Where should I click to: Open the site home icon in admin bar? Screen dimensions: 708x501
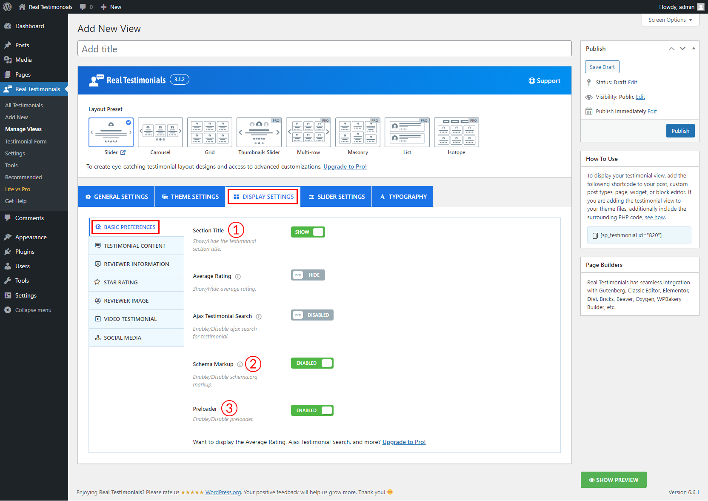point(22,7)
